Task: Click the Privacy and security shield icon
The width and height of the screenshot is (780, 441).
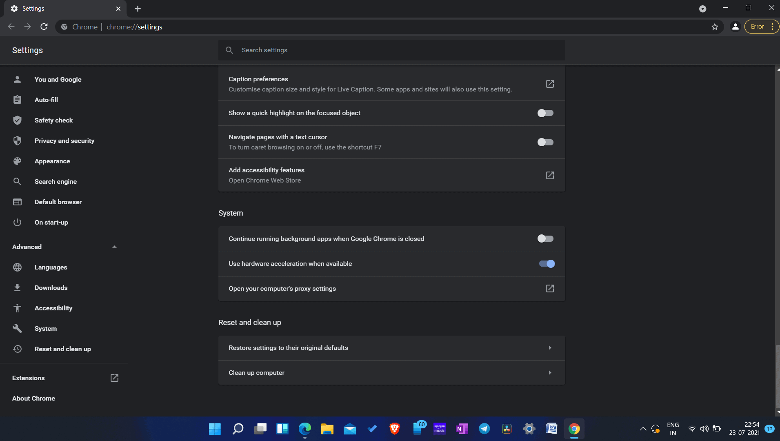Action: point(17,140)
